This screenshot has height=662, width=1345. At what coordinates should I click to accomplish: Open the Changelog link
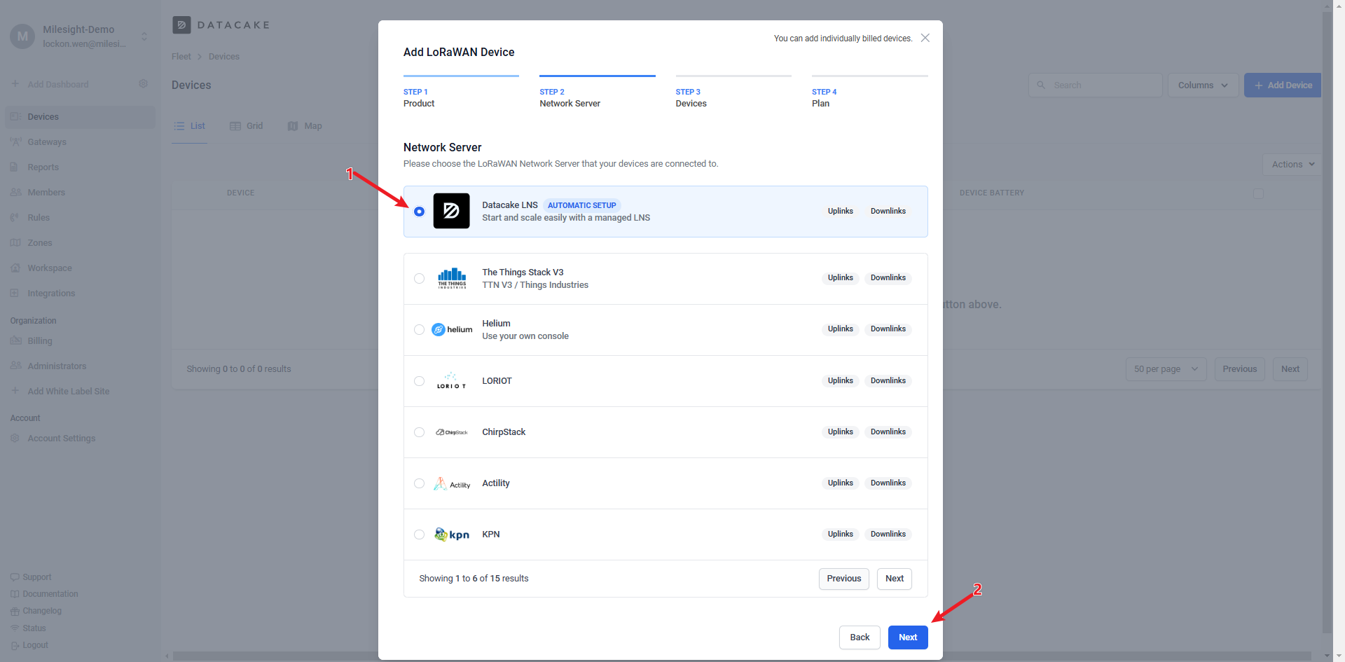point(36,611)
